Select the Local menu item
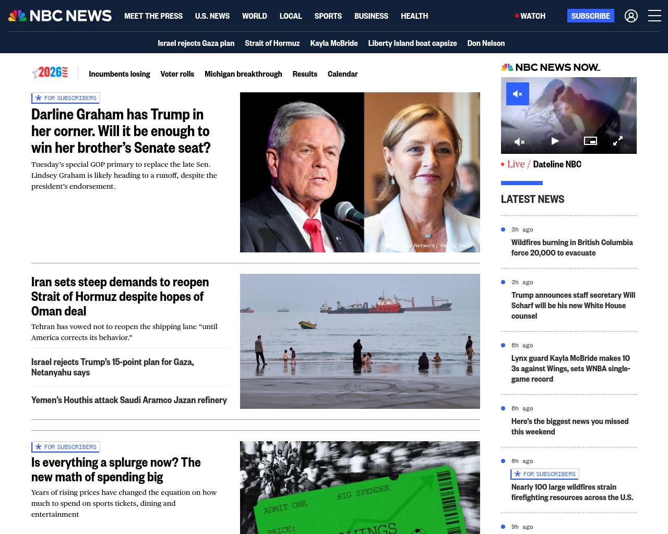The image size is (668, 534). pos(291,16)
